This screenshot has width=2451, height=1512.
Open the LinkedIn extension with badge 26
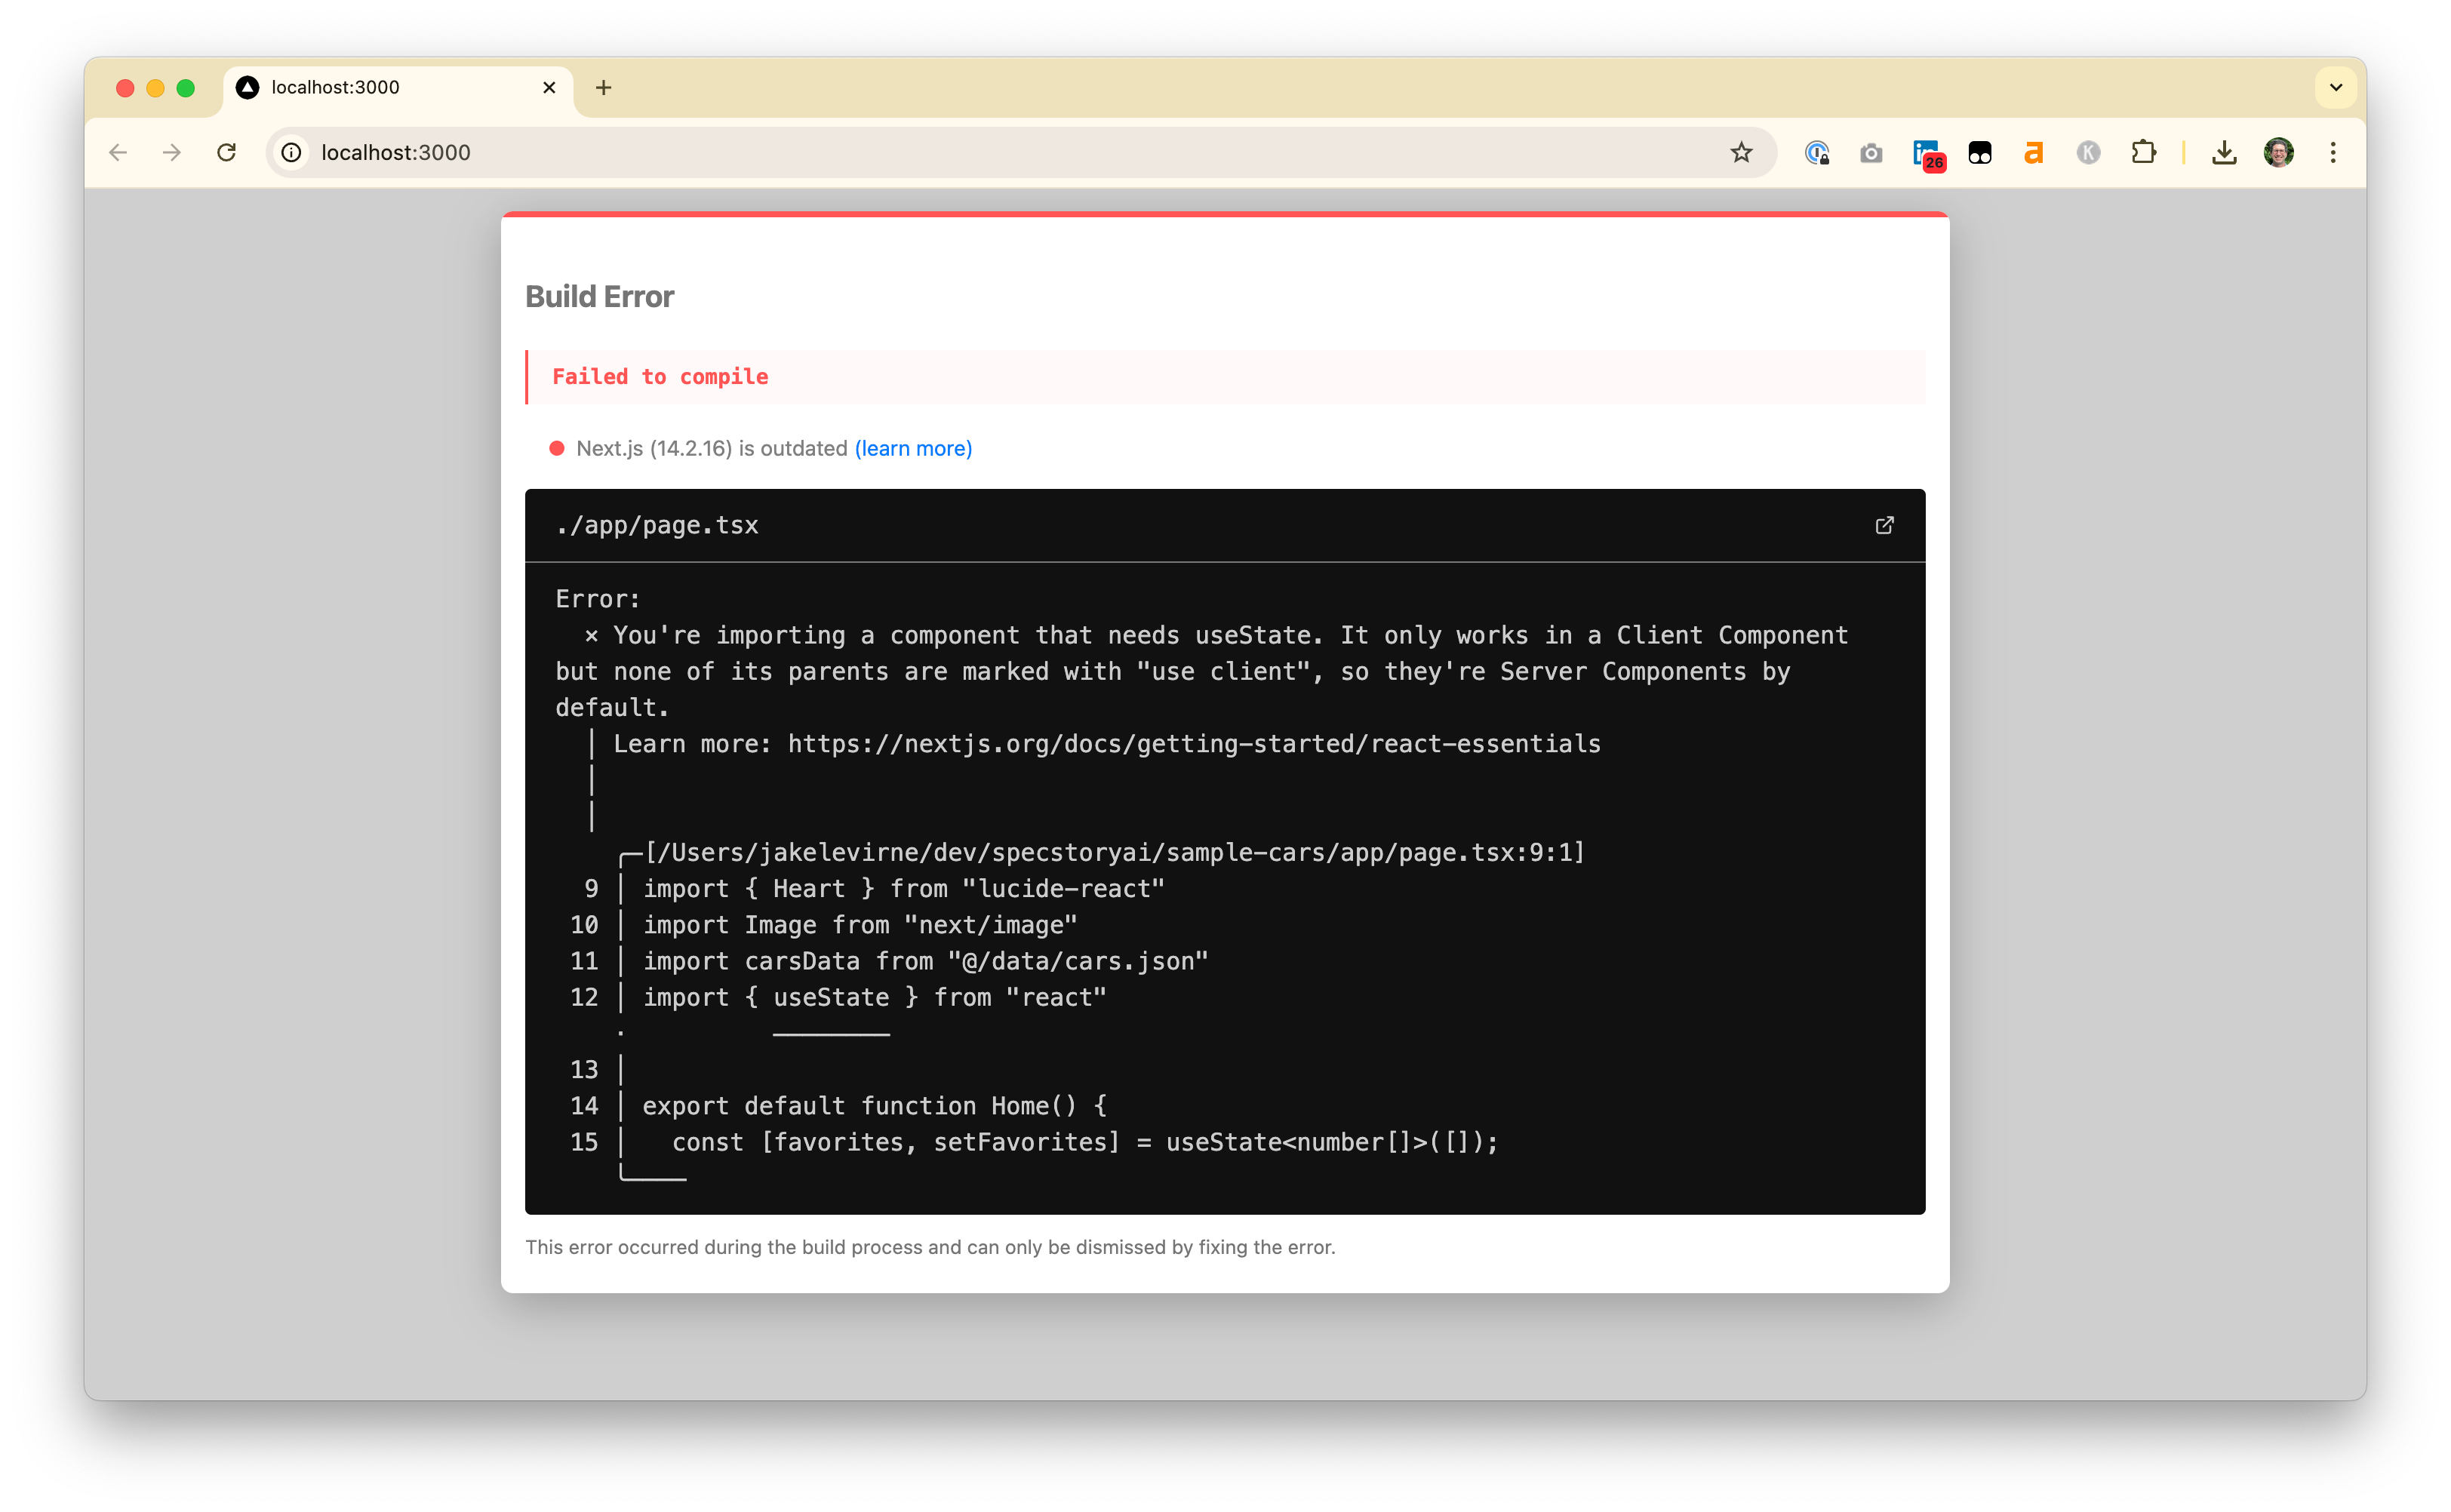(1927, 154)
